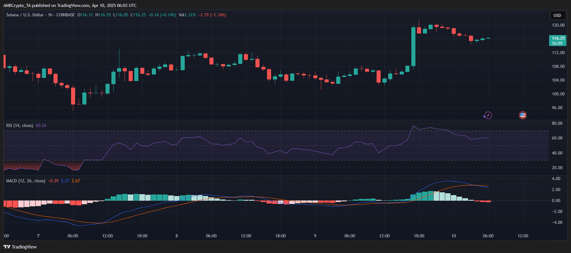Click the red MACD histogram value -0.29
The height and width of the screenshot is (253, 571).
tap(54, 181)
